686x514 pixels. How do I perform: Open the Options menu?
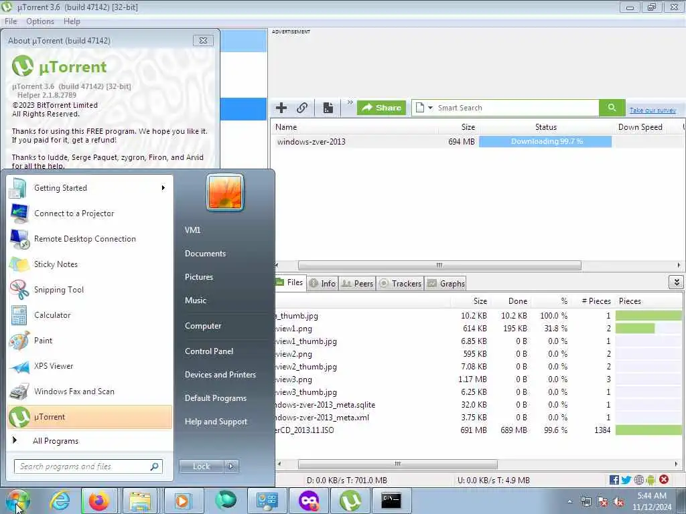pyautogui.click(x=40, y=21)
